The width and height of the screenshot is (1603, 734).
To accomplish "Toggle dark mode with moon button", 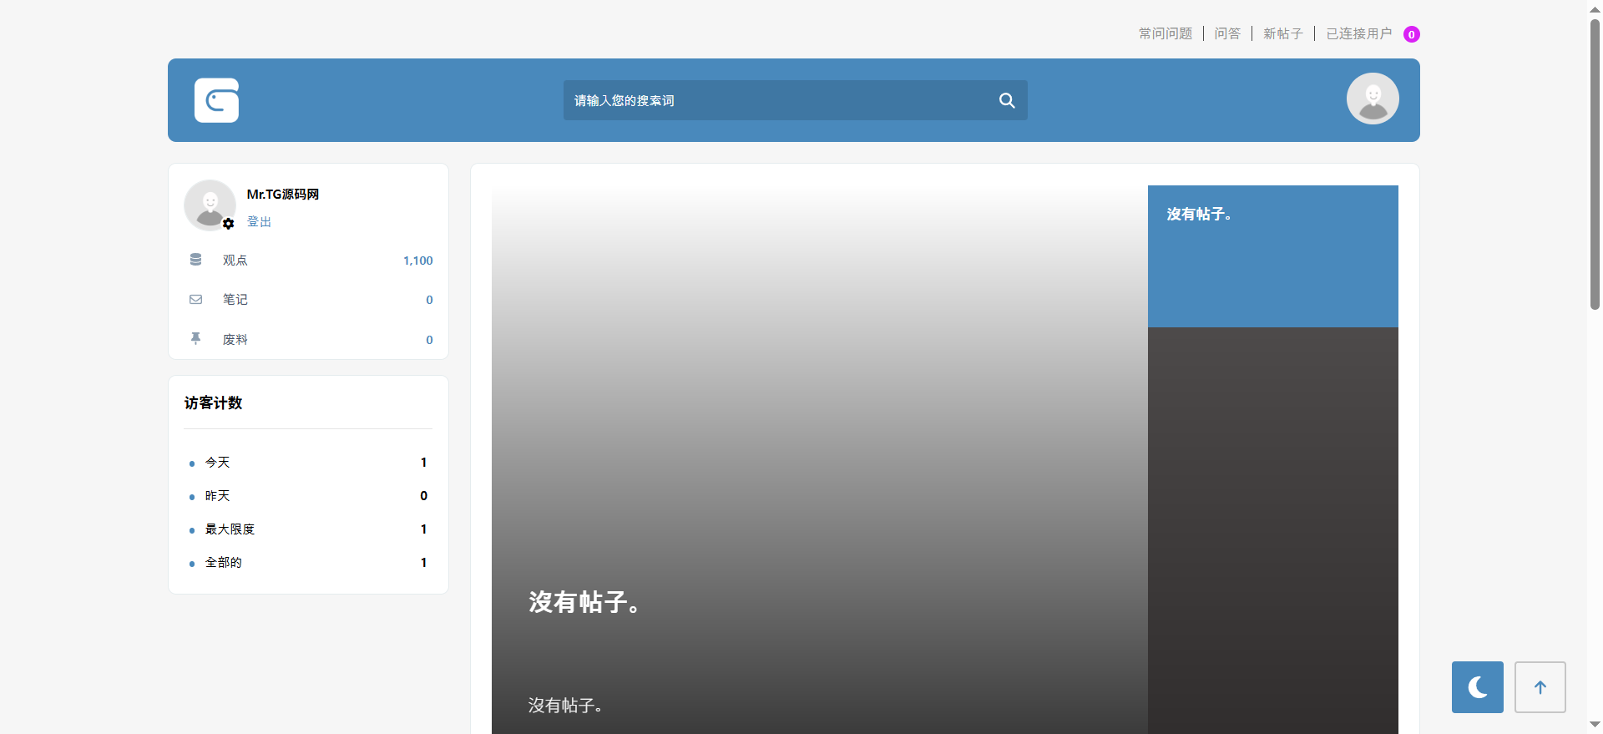I will [x=1477, y=686].
